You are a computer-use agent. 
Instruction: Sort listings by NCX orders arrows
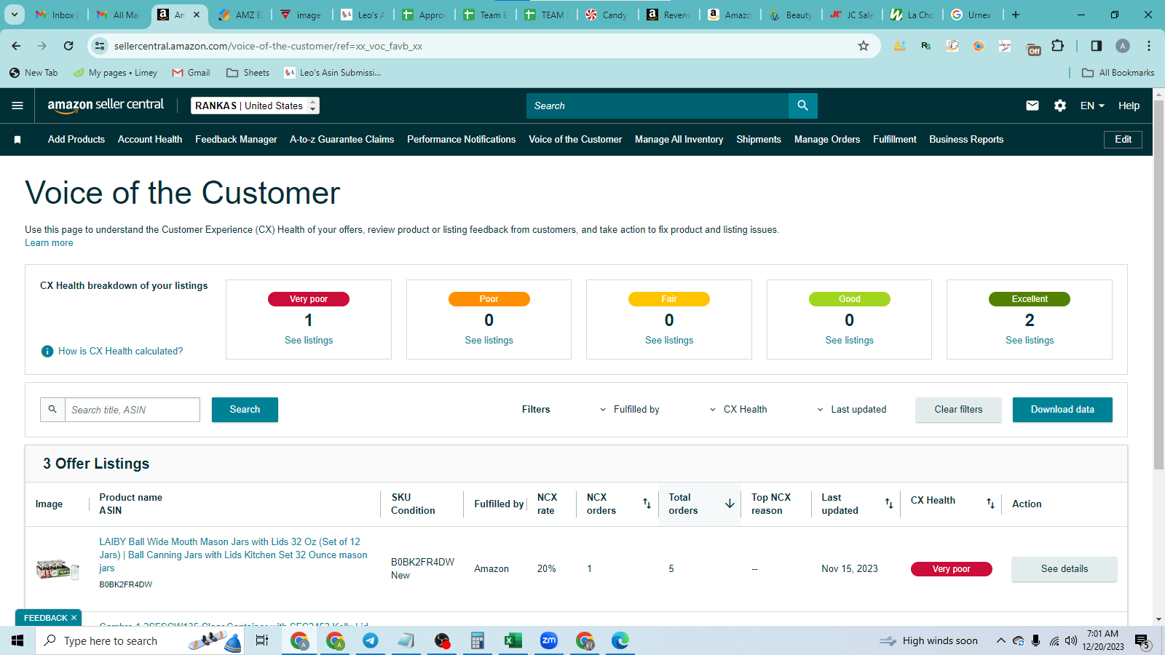pos(647,504)
